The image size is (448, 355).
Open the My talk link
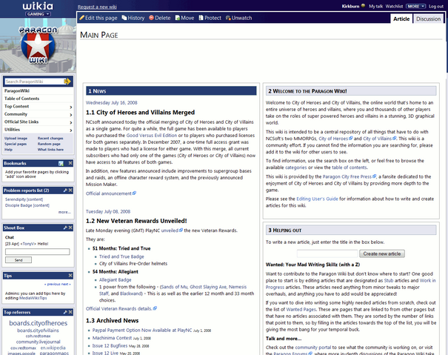[375, 6]
